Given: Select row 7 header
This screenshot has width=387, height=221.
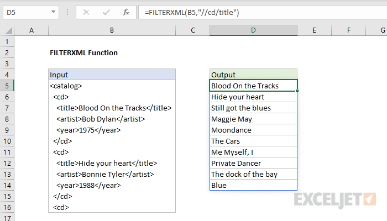Looking at the screenshot, I should click(x=7, y=108).
